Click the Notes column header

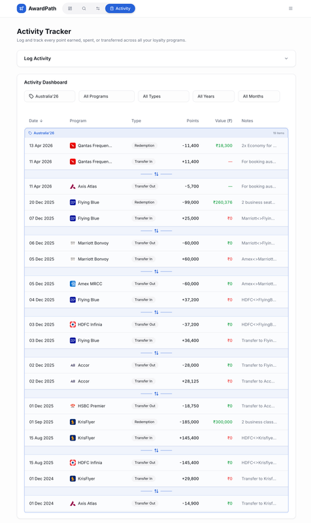247,121
